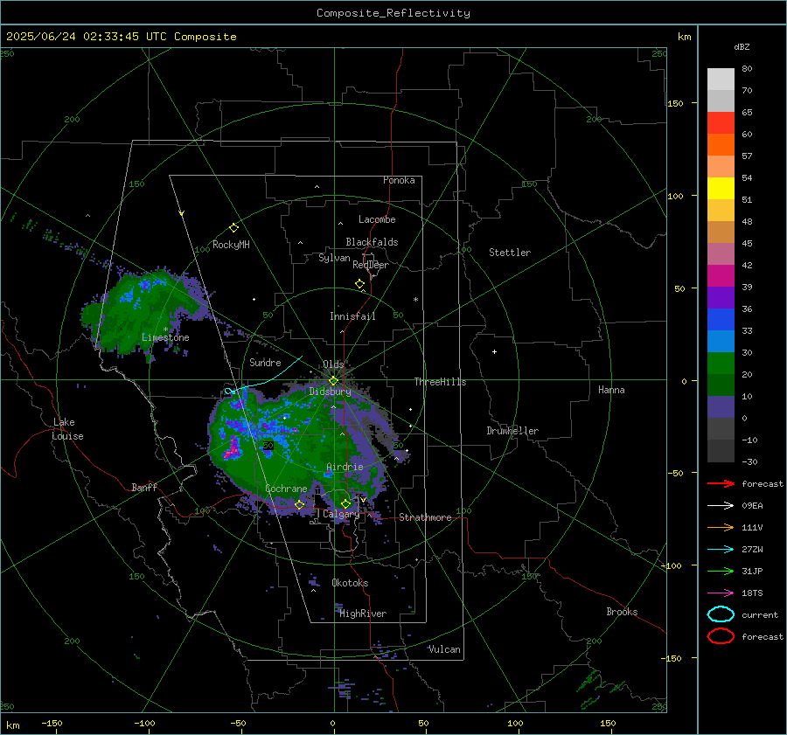787x735 pixels.
Task: Click the -100 tick on bottom axis
Action: pos(144,724)
